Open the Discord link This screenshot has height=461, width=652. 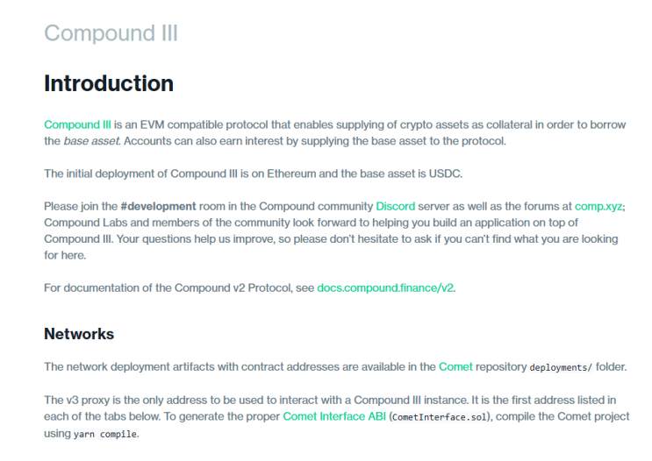click(396, 207)
